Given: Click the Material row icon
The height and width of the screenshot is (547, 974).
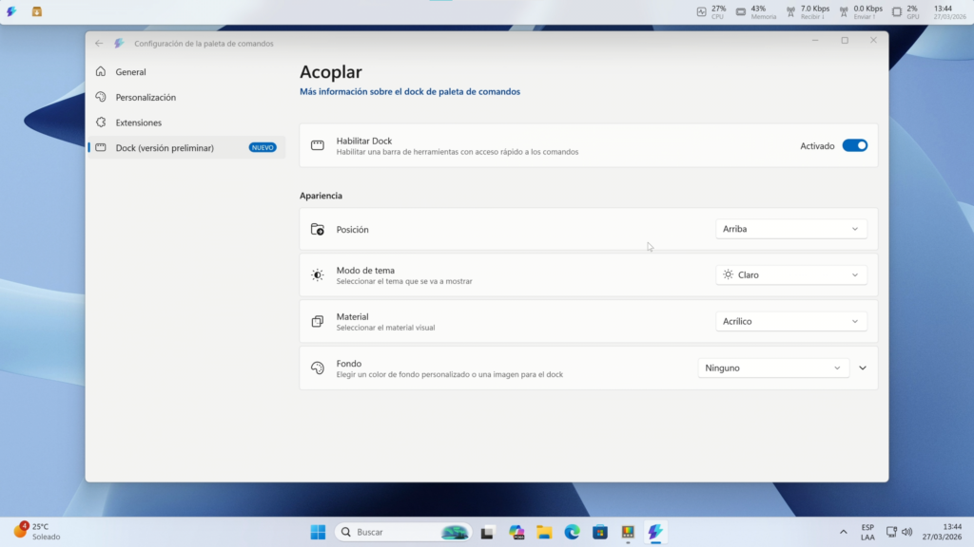Looking at the screenshot, I should pyautogui.click(x=318, y=320).
